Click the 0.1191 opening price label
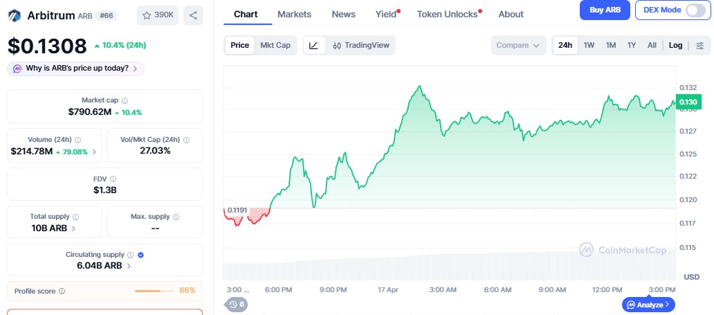The width and height of the screenshot is (714, 315). tap(237, 210)
